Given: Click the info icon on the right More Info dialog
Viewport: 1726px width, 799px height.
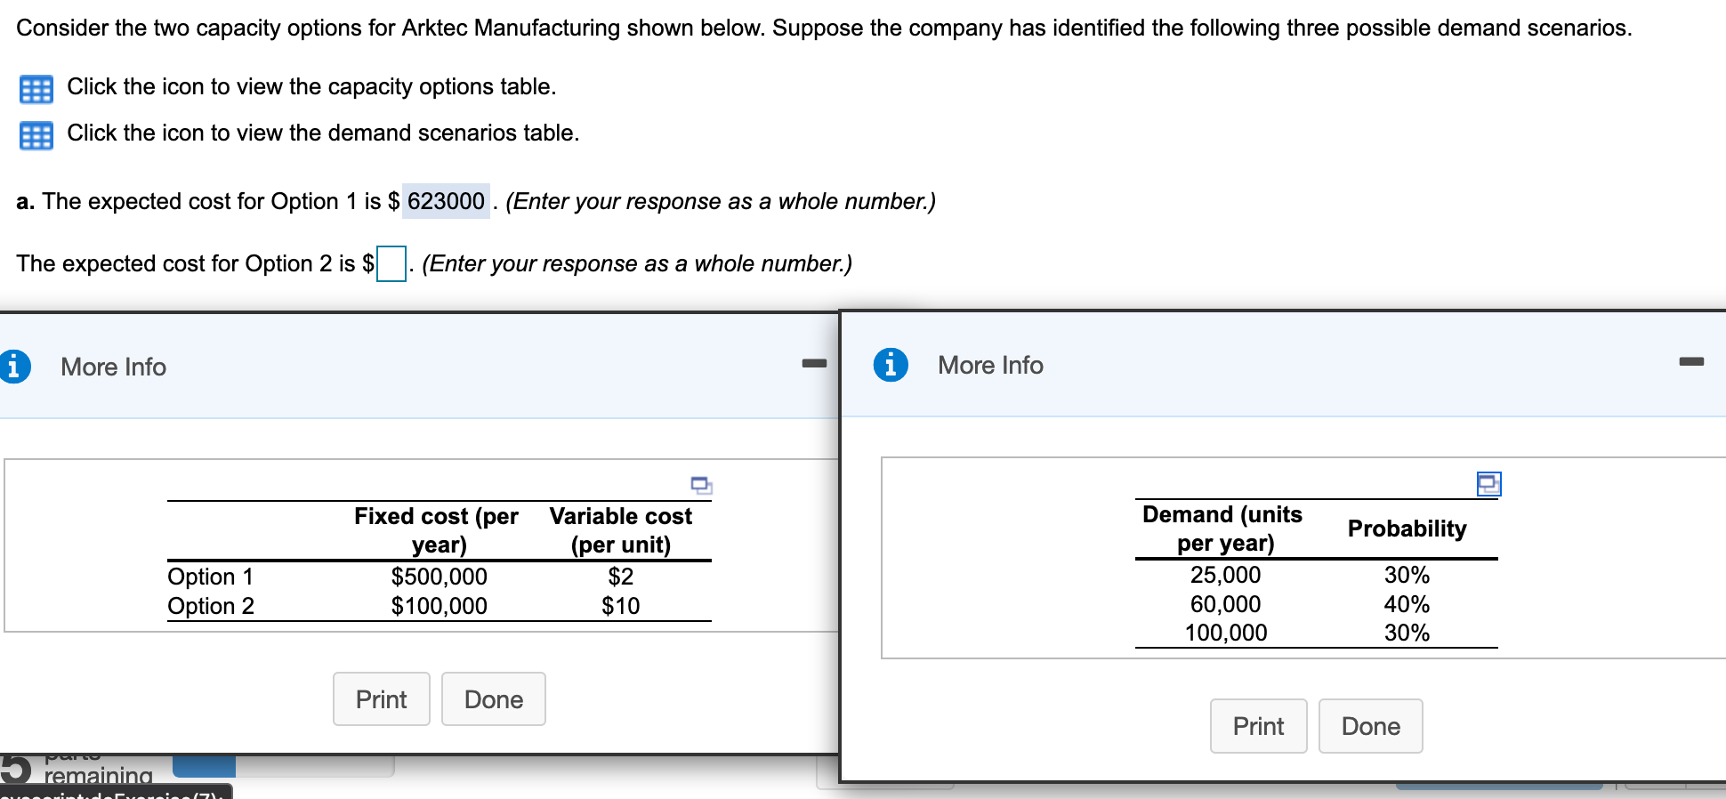Looking at the screenshot, I should pos(891,365).
